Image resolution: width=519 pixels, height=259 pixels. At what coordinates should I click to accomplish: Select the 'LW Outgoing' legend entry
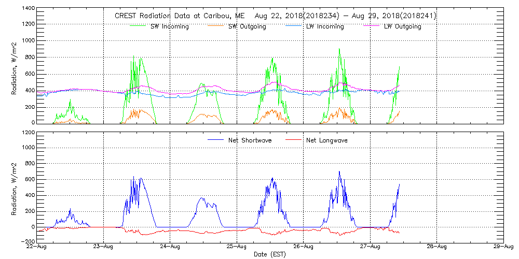[x=402, y=27]
